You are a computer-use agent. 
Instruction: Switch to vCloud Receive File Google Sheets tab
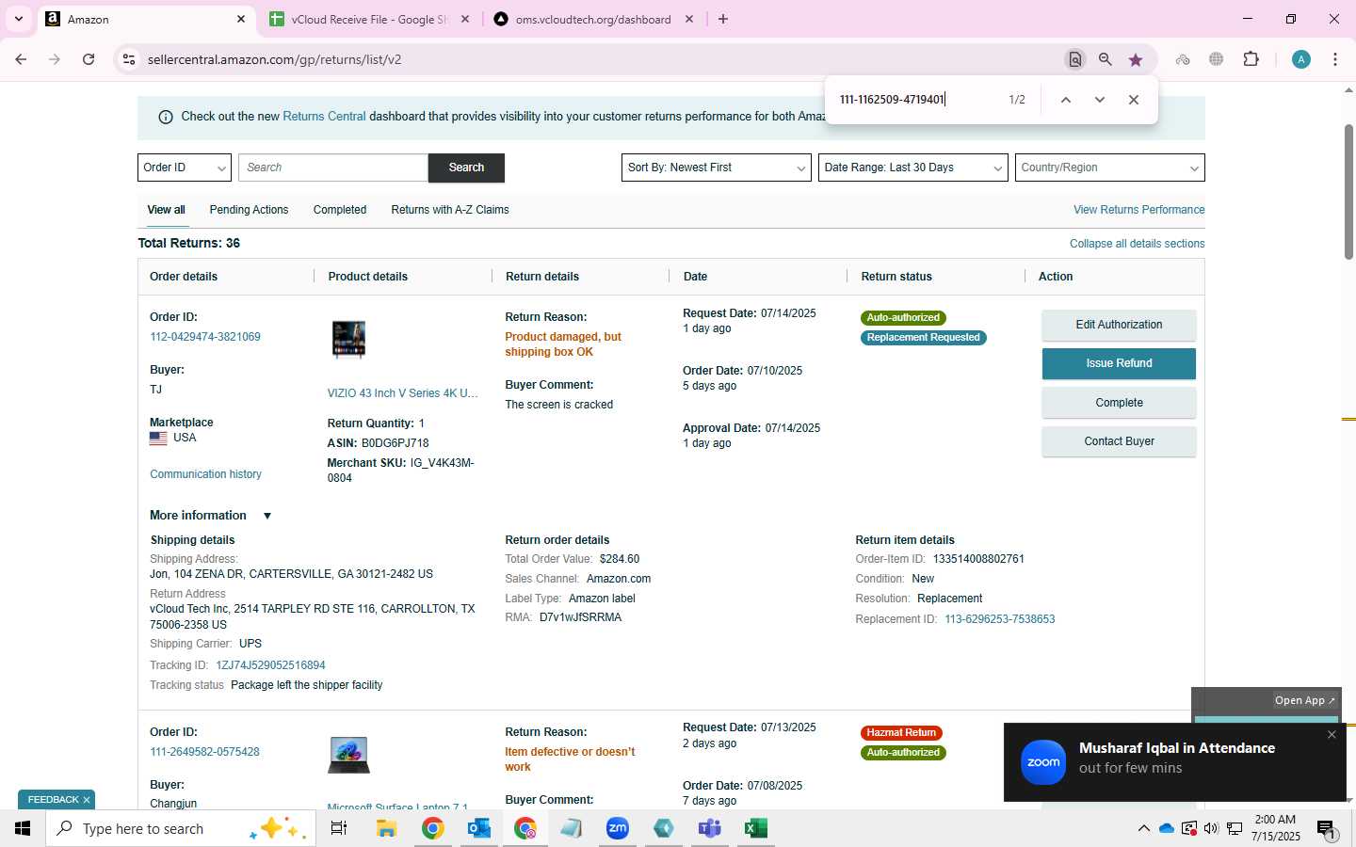[369, 19]
